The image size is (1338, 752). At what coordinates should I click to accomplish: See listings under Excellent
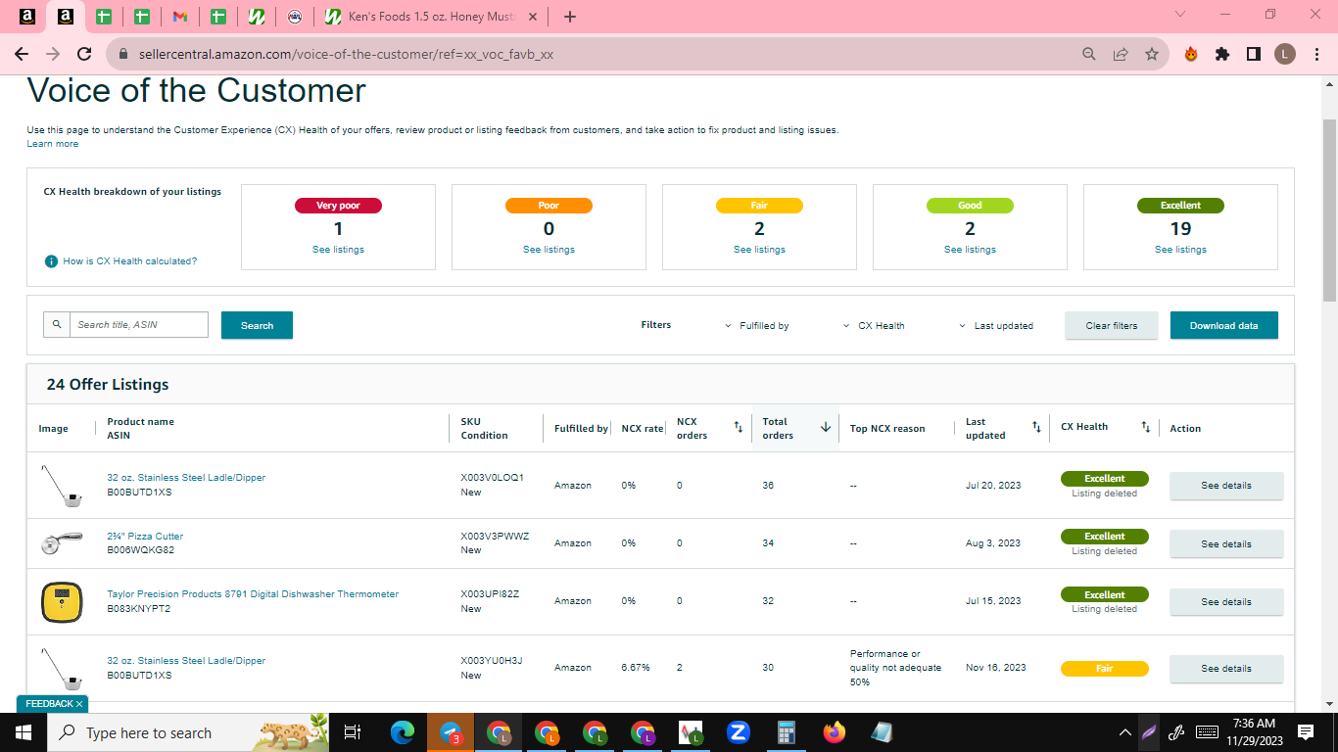(x=1180, y=250)
